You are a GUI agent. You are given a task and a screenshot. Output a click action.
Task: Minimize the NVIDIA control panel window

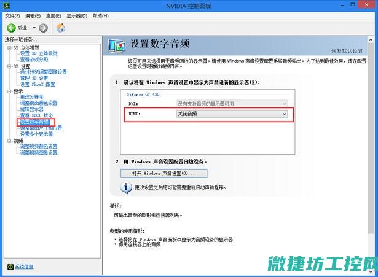pyautogui.click(x=342, y=5)
